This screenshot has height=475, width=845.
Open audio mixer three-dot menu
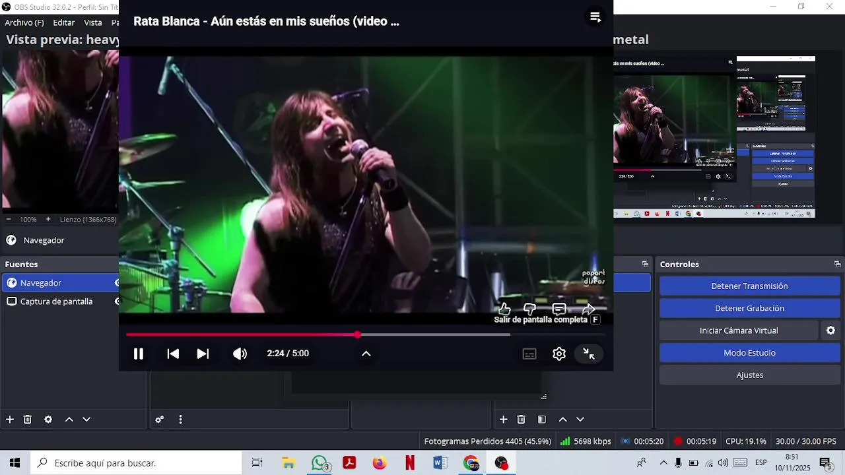coord(180,420)
